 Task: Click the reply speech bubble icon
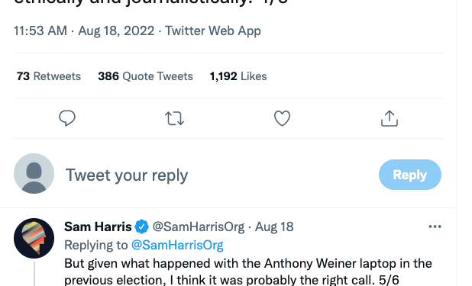click(66, 118)
